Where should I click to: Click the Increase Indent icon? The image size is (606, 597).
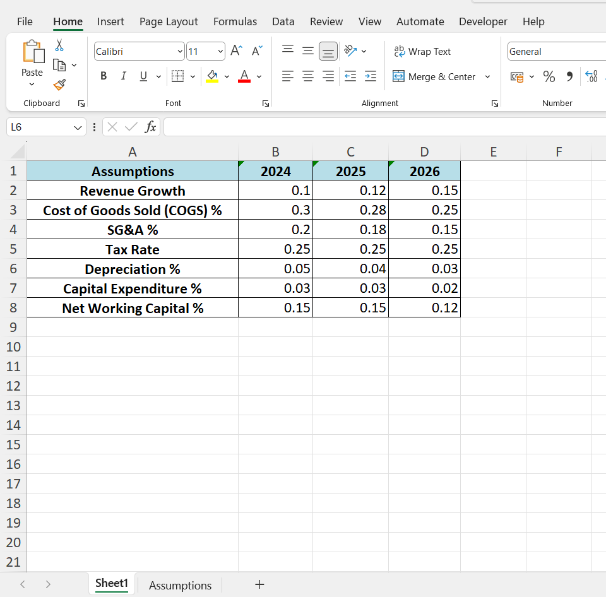[371, 76]
